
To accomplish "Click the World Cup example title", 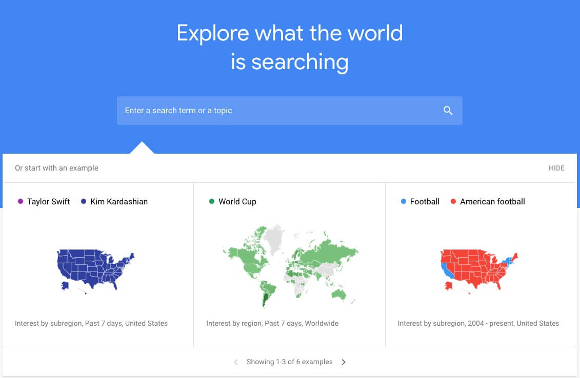I will pyautogui.click(x=237, y=202).
